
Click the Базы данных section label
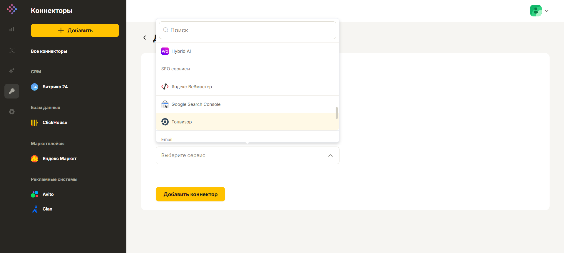click(46, 108)
